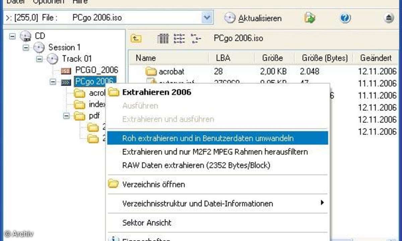Select the pdf folder in tree
Screen dimensions: 402x241
pyautogui.click(x=94, y=116)
